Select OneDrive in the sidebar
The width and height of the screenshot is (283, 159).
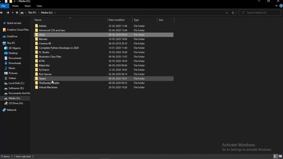tap(12, 36)
